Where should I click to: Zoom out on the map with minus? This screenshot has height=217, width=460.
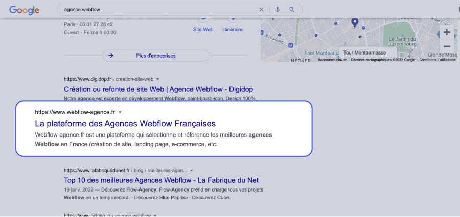coord(447,46)
